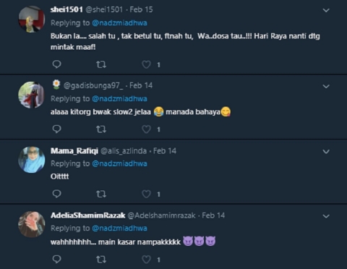
Task: Reply to AdeliaShamimRazak's tweet
Action: [x=56, y=260]
